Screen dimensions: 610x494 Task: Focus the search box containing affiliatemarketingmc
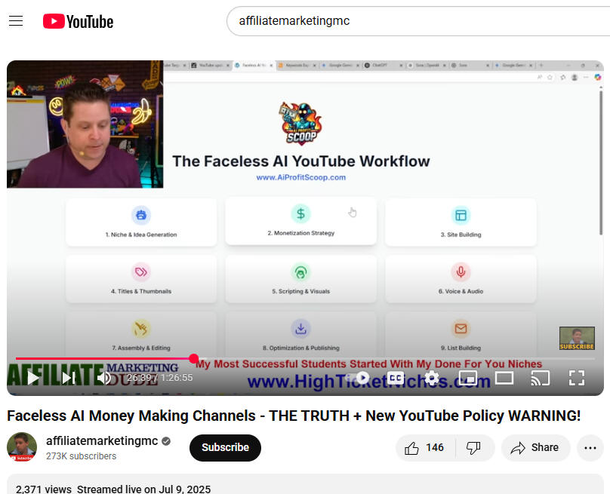point(418,21)
